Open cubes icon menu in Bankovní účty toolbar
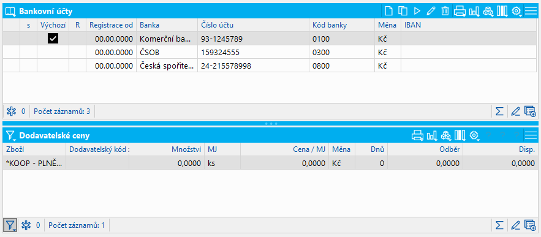Viewport: 541px width, 237px height. [488, 12]
